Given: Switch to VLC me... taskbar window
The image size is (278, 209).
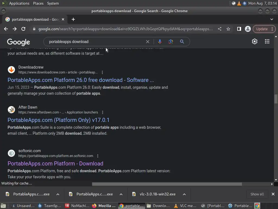Looking at the screenshot, I should tap(186, 206).
